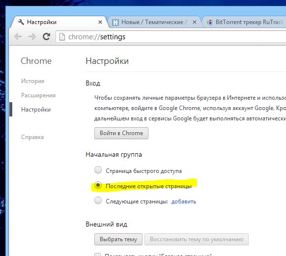The width and height of the screenshot is (286, 256).
Task: Click the back navigation arrow
Action: (18, 37)
